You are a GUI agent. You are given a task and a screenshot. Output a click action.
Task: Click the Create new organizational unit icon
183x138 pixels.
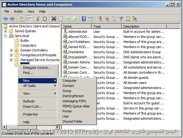point(114,19)
